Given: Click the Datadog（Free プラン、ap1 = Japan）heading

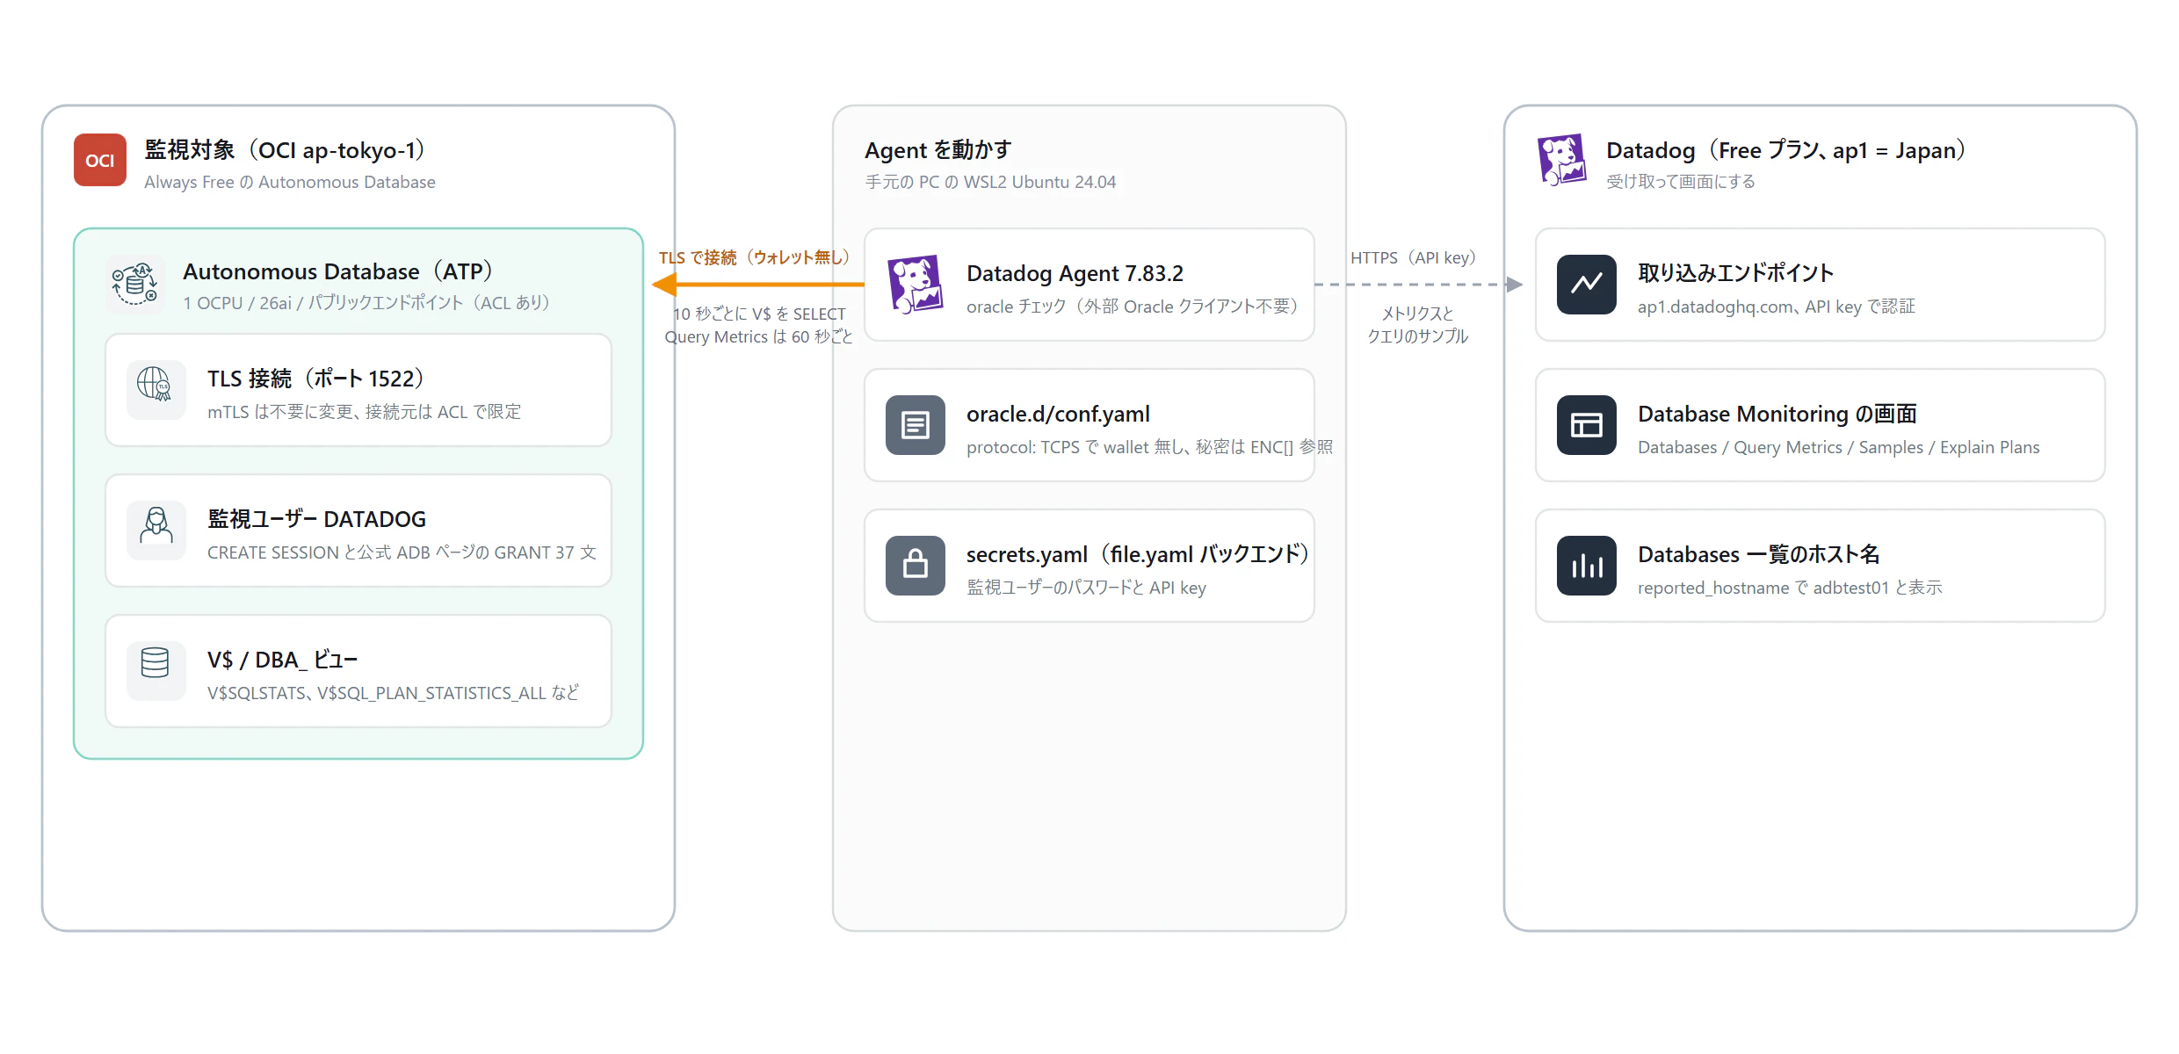Looking at the screenshot, I should coord(1787,150).
